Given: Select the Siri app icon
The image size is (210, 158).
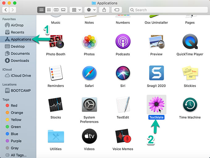Looking at the screenshot, I should click(123, 73).
